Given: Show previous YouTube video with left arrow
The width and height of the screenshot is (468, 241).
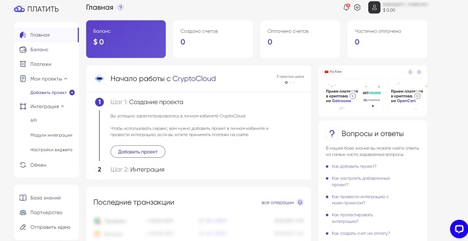Looking at the screenshot, I should [x=411, y=72].
